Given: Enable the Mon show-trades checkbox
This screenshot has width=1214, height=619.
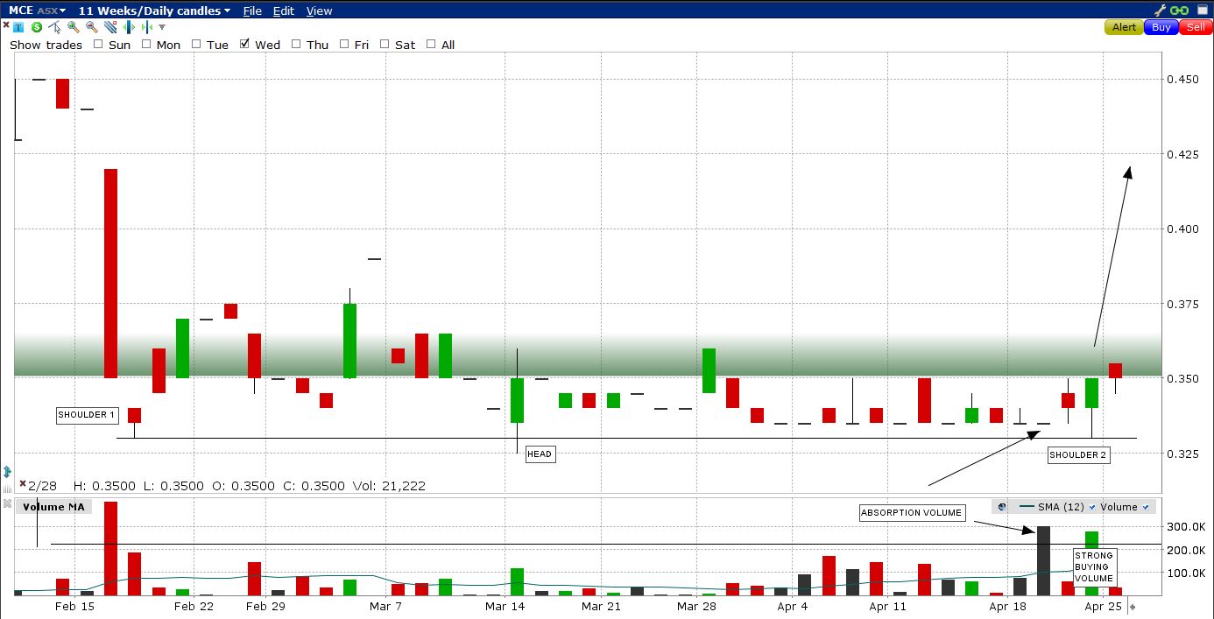Looking at the screenshot, I should (146, 44).
